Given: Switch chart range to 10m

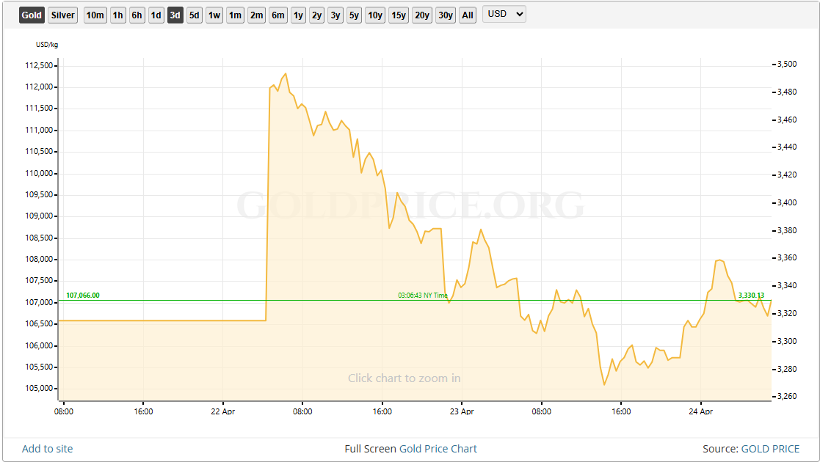Looking at the screenshot, I should tap(95, 15).
